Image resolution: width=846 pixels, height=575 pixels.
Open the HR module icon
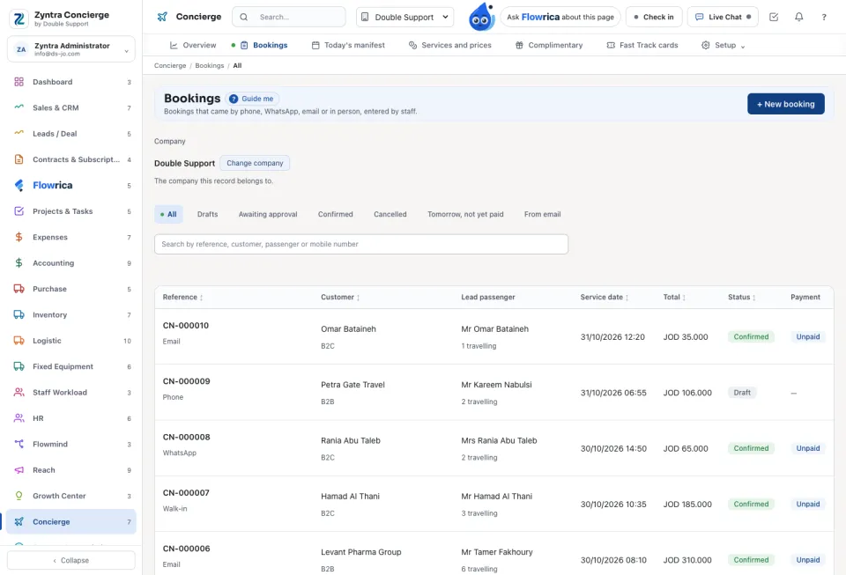click(x=19, y=418)
